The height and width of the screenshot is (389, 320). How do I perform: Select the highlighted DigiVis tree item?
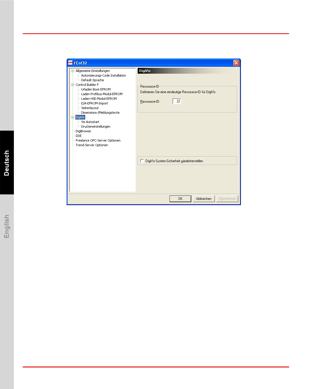80,117
